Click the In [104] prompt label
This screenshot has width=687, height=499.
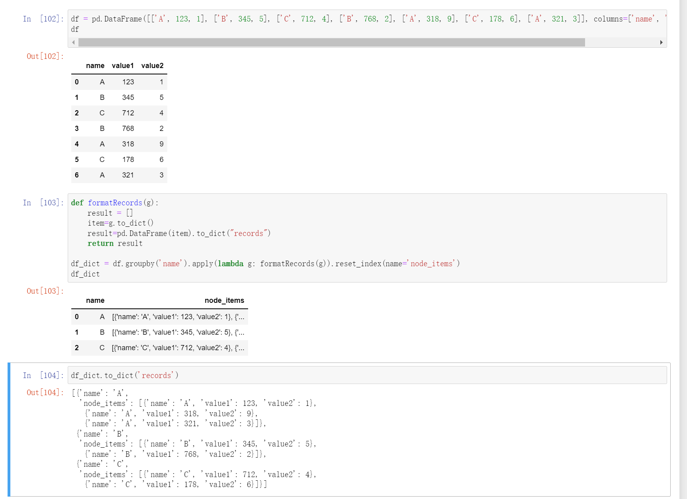pos(43,375)
